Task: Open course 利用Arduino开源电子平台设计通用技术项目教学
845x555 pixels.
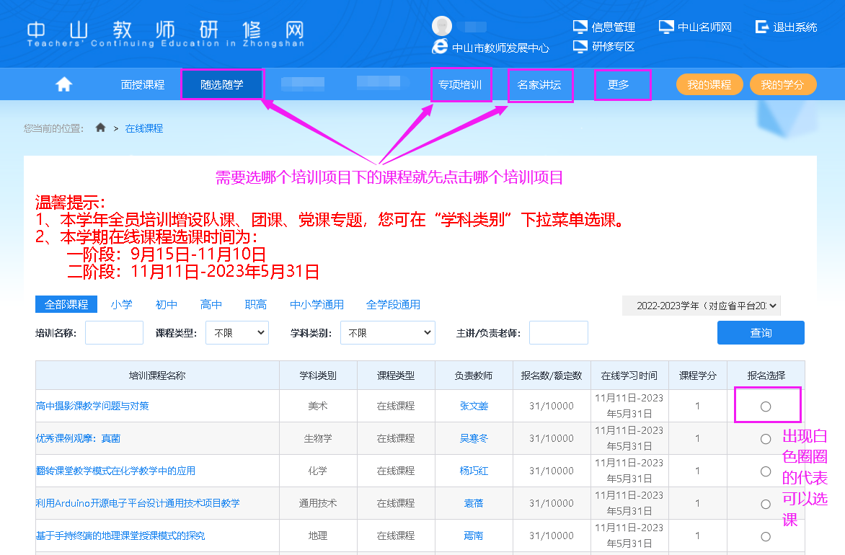Action: (138, 503)
